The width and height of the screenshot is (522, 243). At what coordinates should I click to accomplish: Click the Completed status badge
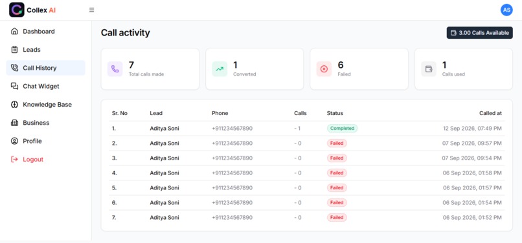(342, 129)
